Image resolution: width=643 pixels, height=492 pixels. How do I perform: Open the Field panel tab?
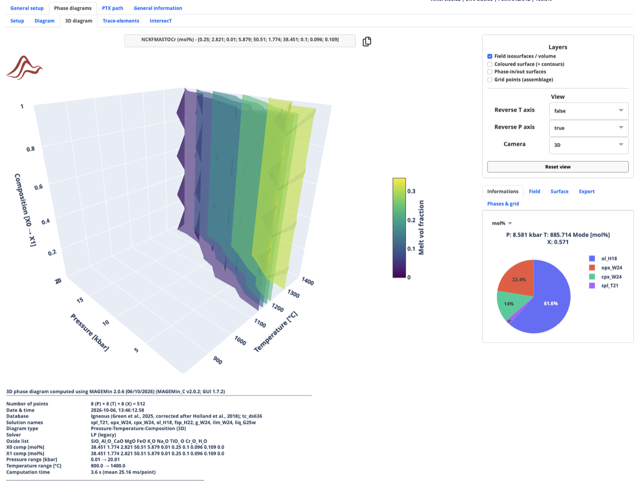click(534, 192)
